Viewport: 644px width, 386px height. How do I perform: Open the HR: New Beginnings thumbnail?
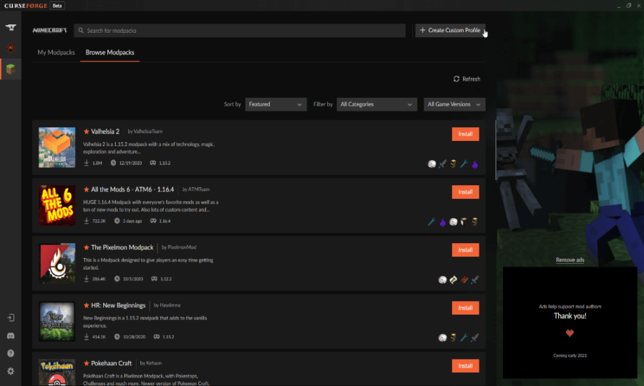(57, 321)
